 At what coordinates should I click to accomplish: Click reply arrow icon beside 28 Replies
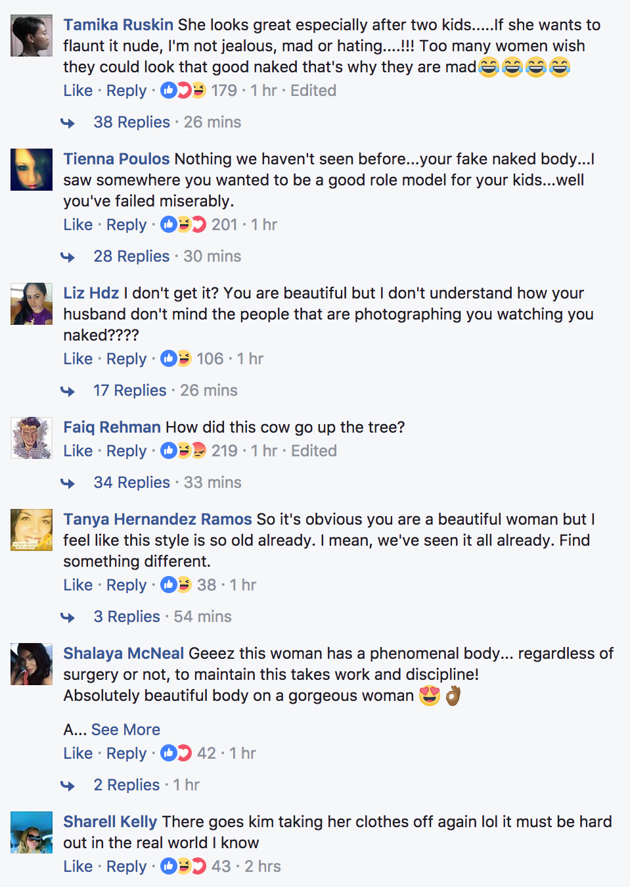tap(68, 257)
